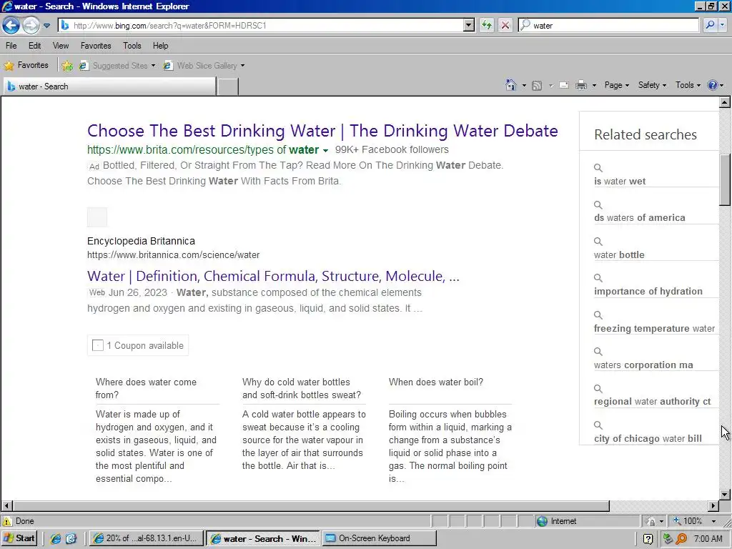Open the Windows Start menu
Viewport: 732px width, 549px height.
[19, 538]
